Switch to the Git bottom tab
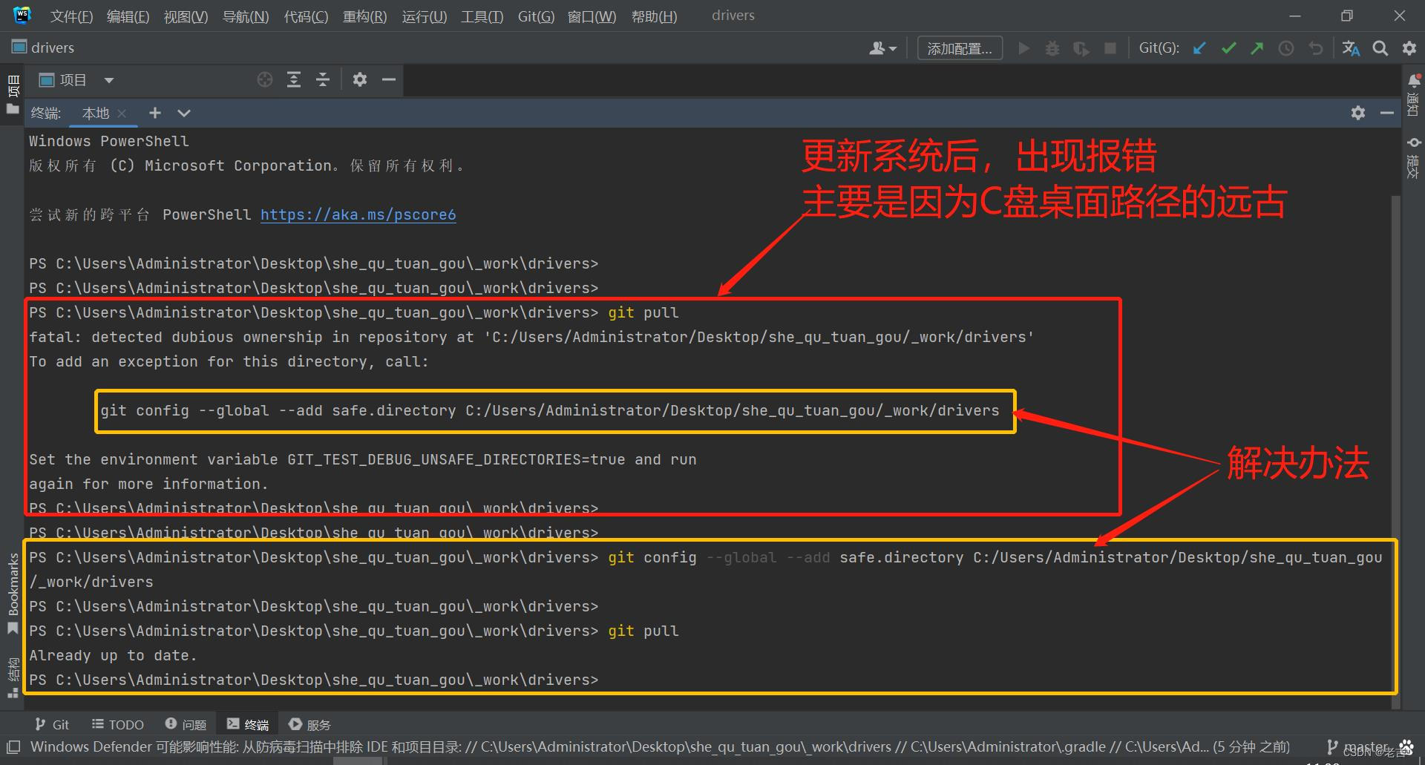The width and height of the screenshot is (1425, 765). (52, 724)
